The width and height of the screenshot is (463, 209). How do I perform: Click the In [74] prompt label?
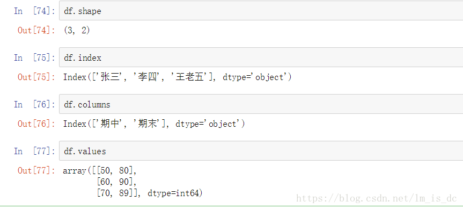click(x=34, y=11)
